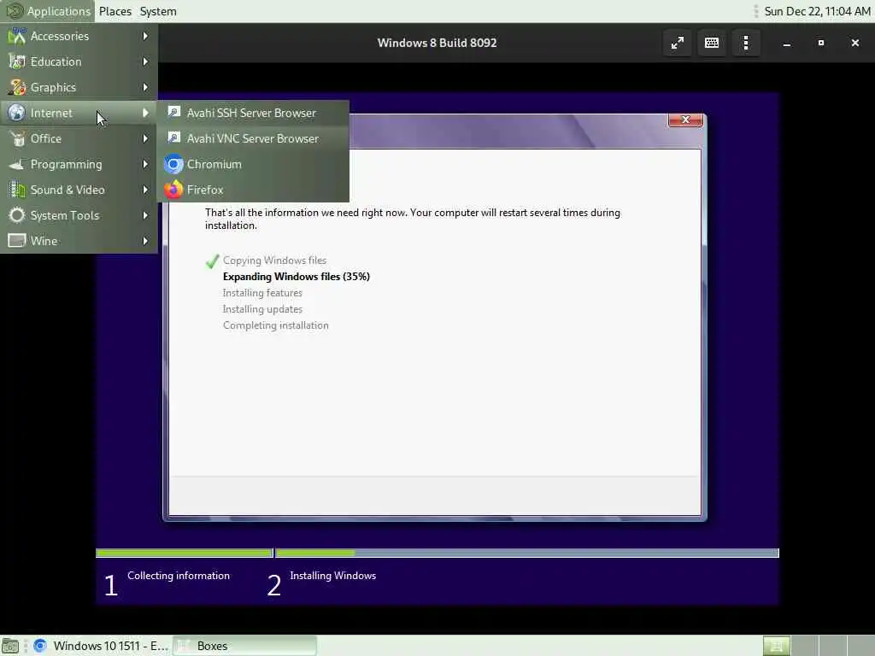Click the Programming category icon

17,165
